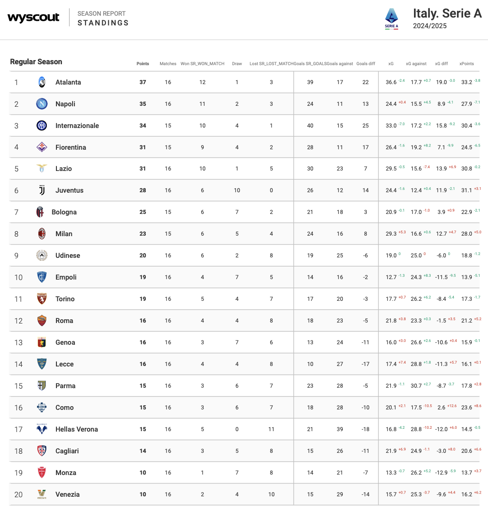Click the xG against column header
This screenshot has height=512, width=488.
[416, 64]
